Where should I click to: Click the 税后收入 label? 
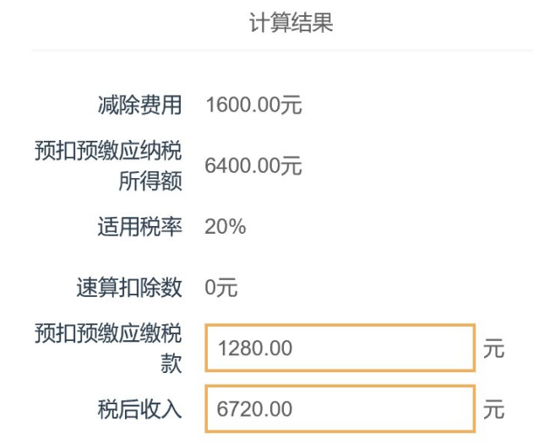(139, 410)
